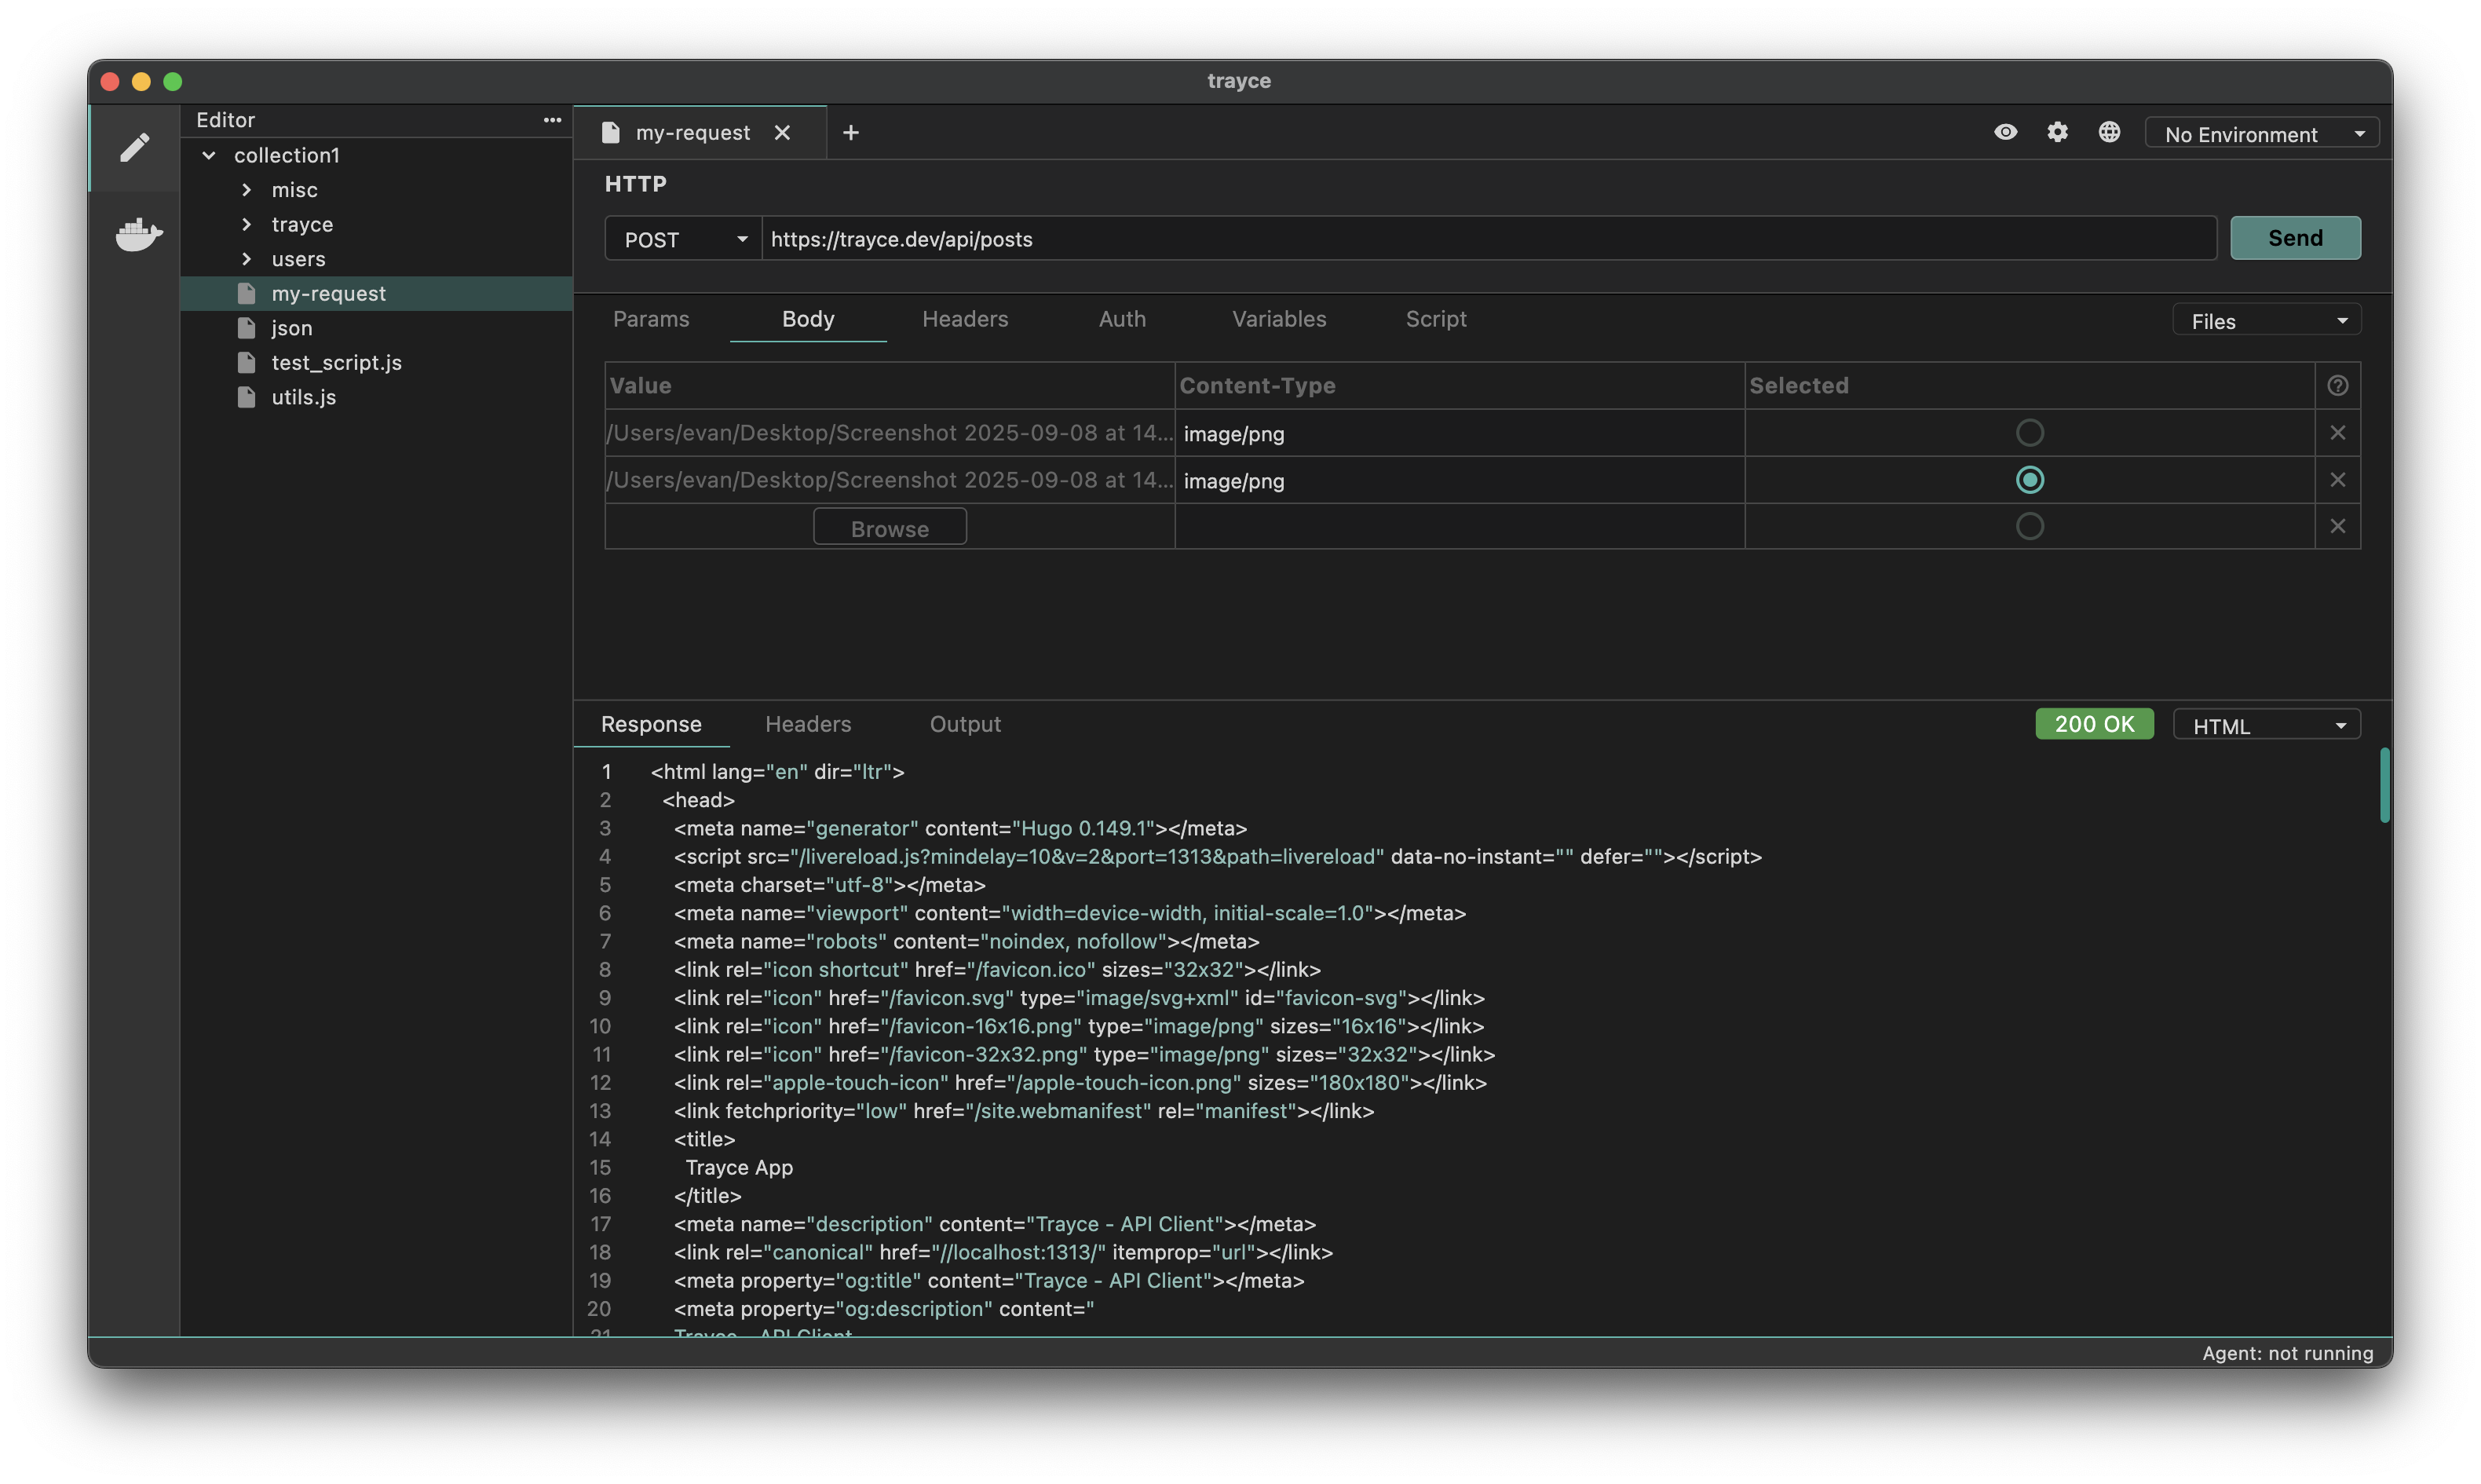Switch to the Params tab
Screen dimensions: 2481x1484
coord(651,319)
